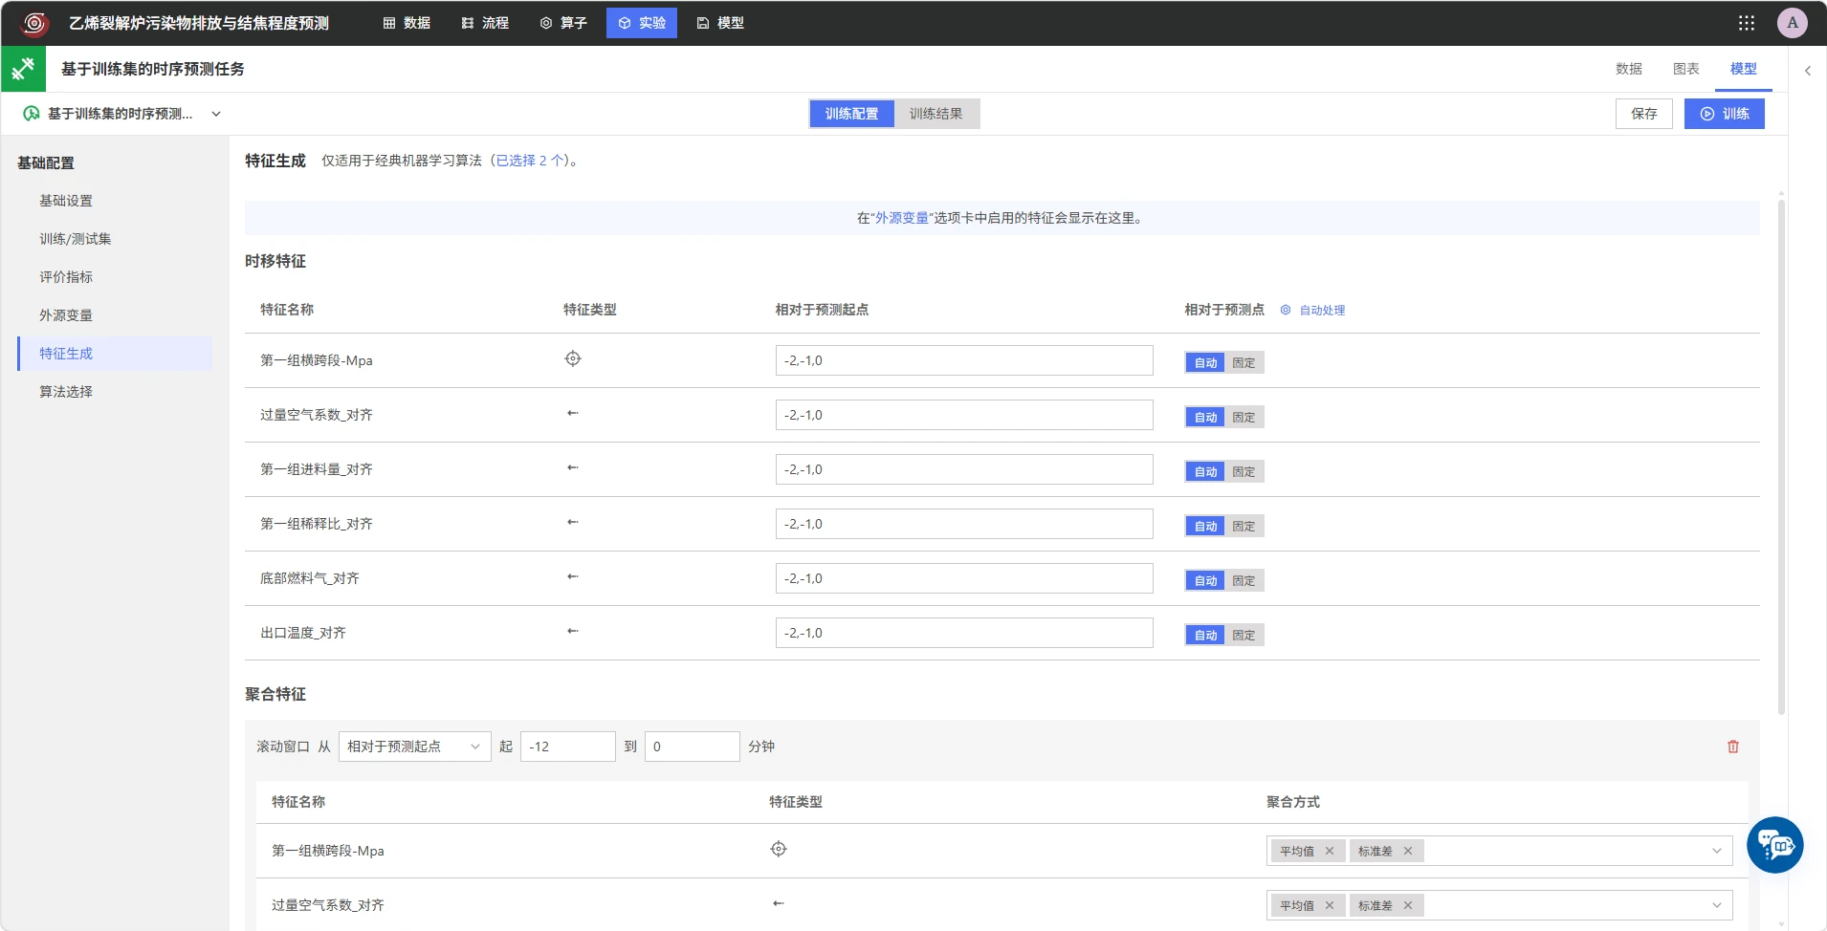Expand aggregation dropdown for 过量空气系数_对齐 in 聚合特征
The width and height of the screenshot is (1827, 931).
(x=1717, y=905)
